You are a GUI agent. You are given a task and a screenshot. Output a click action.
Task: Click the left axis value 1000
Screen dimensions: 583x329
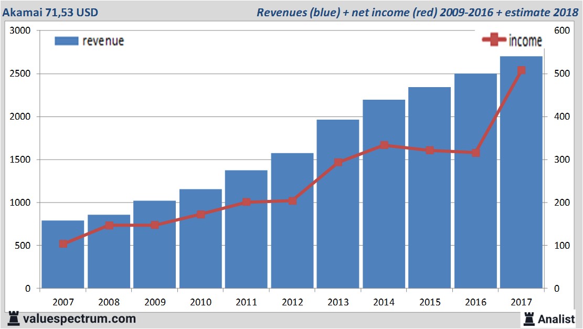click(x=20, y=203)
